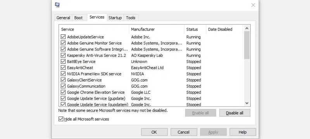Image resolution: width=310 pixels, height=139 pixels.
Task: Switch to the General tab
Action: (x=63, y=18)
